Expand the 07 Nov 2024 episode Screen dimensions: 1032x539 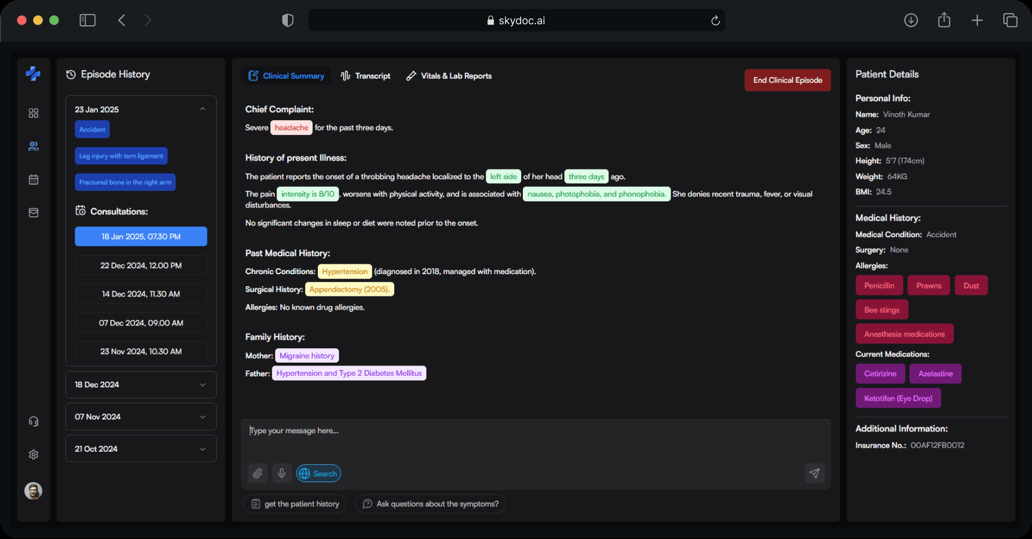[x=202, y=417]
